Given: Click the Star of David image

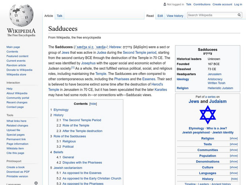Looking at the screenshot, I should click(x=208, y=115).
